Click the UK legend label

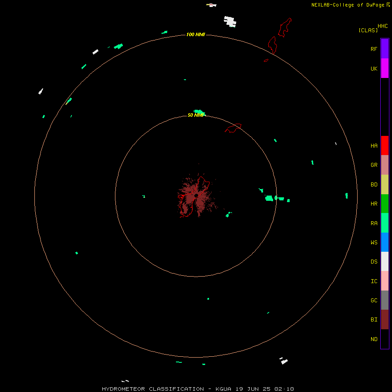click(x=374, y=68)
